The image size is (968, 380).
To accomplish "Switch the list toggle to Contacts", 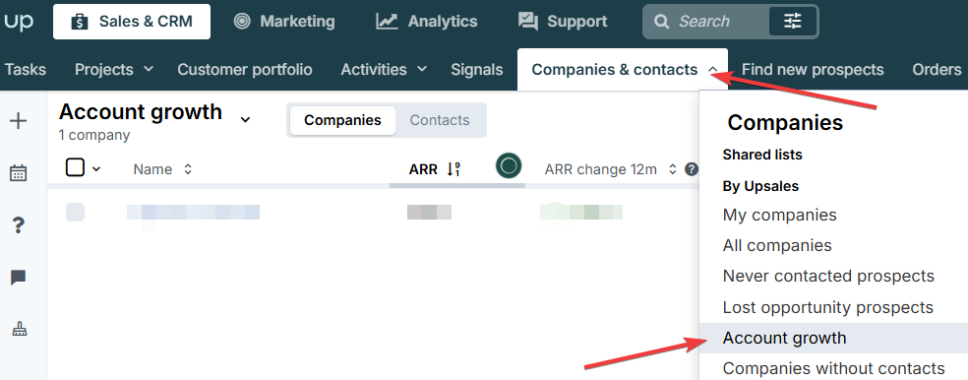I will pos(440,120).
